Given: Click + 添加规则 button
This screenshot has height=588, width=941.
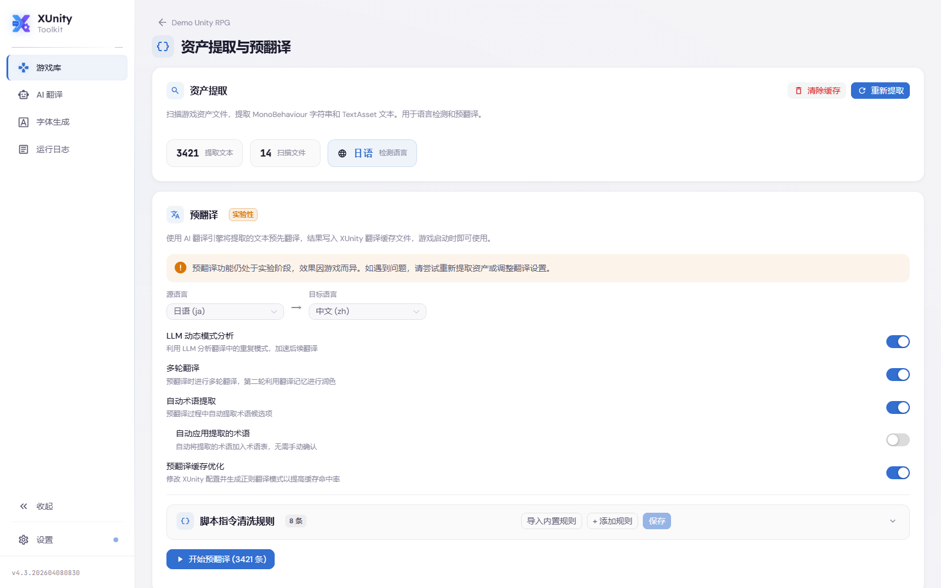Looking at the screenshot, I should pyautogui.click(x=612, y=521).
